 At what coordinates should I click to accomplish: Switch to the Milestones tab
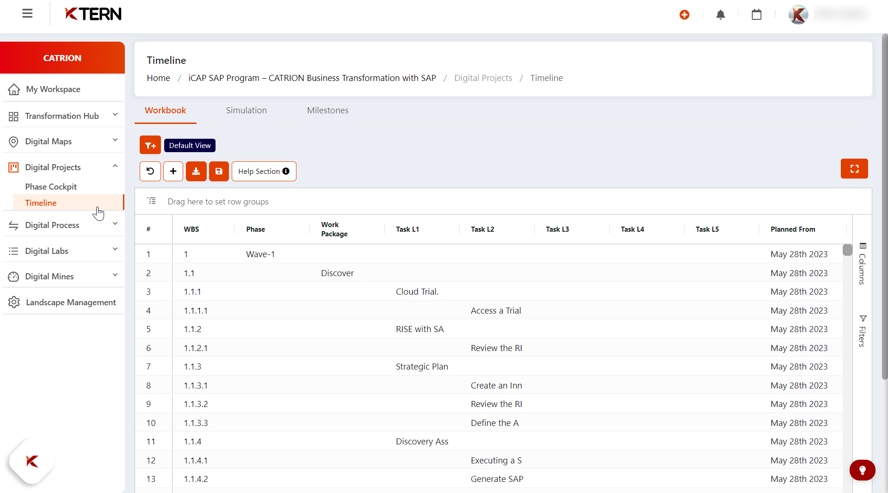click(x=327, y=111)
